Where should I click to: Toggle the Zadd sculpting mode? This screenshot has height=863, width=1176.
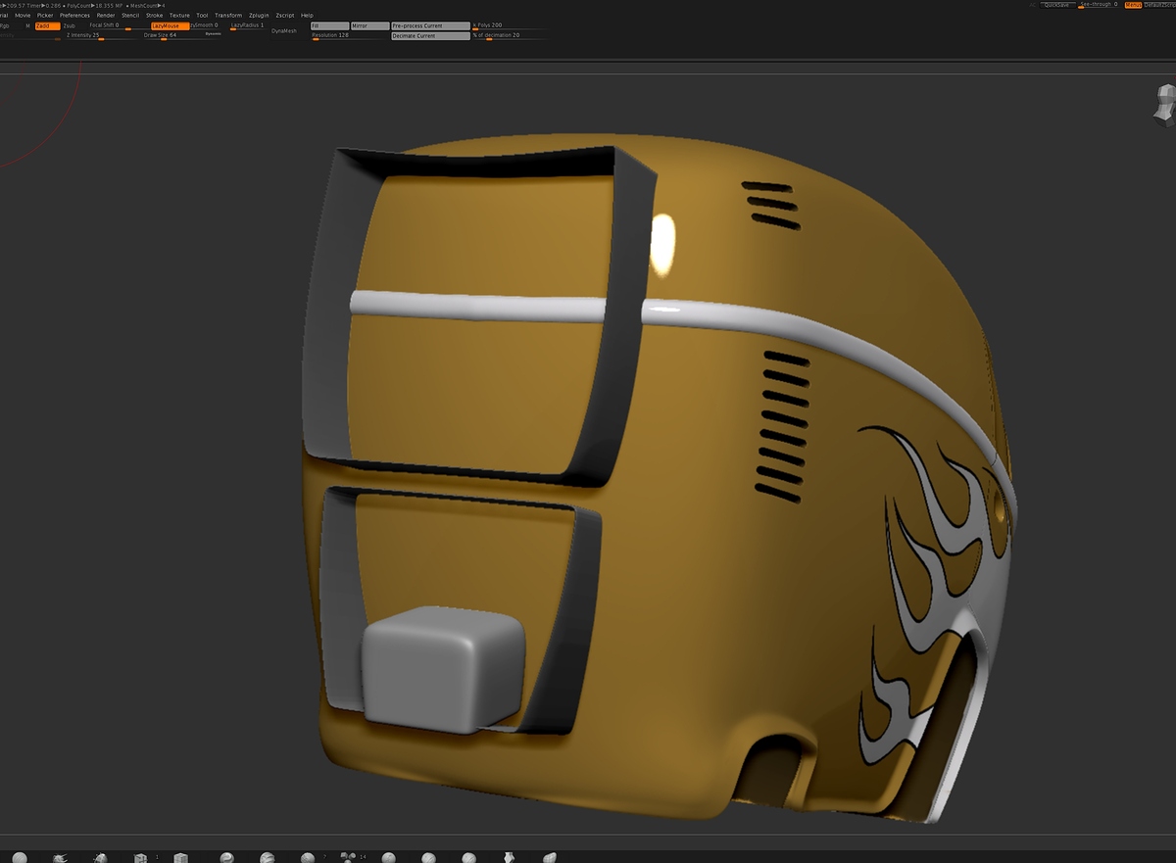tap(46, 25)
